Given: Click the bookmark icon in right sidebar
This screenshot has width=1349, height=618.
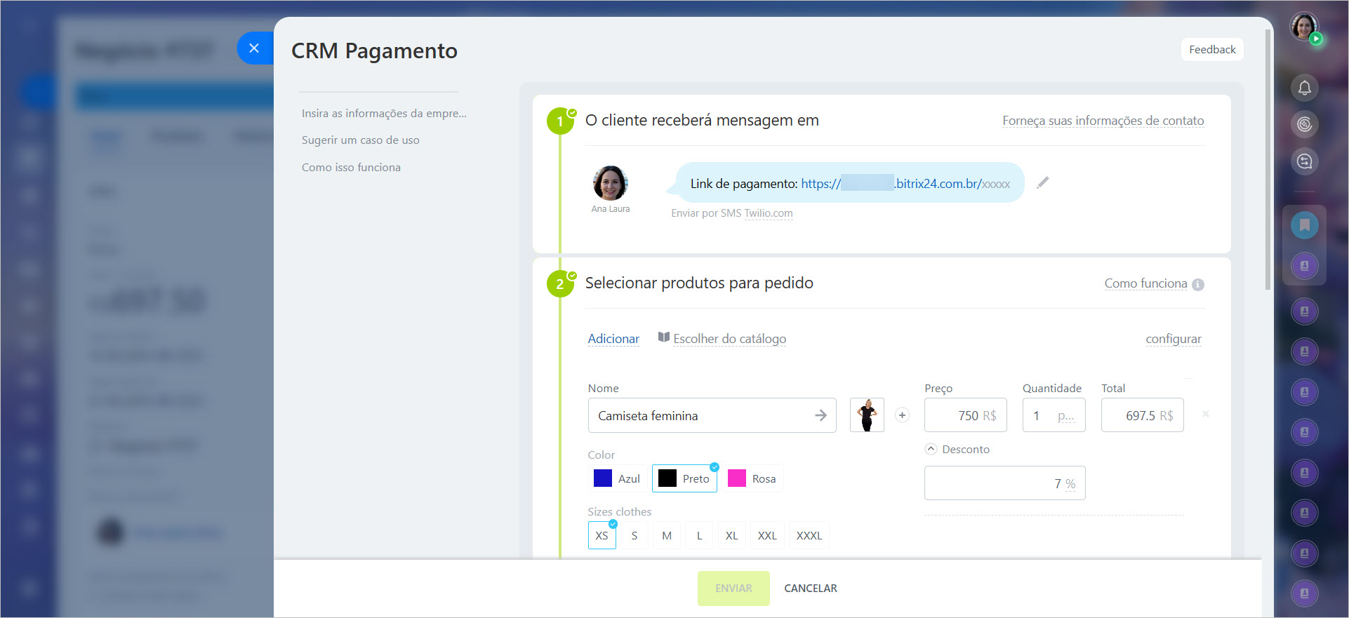Looking at the screenshot, I should pos(1305,225).
